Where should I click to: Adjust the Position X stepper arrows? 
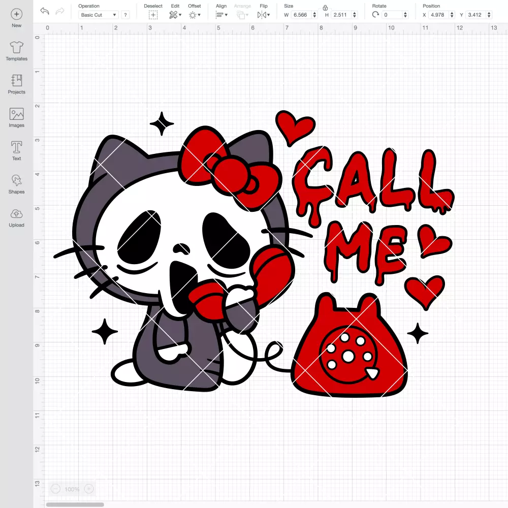(x=452, y=15)
